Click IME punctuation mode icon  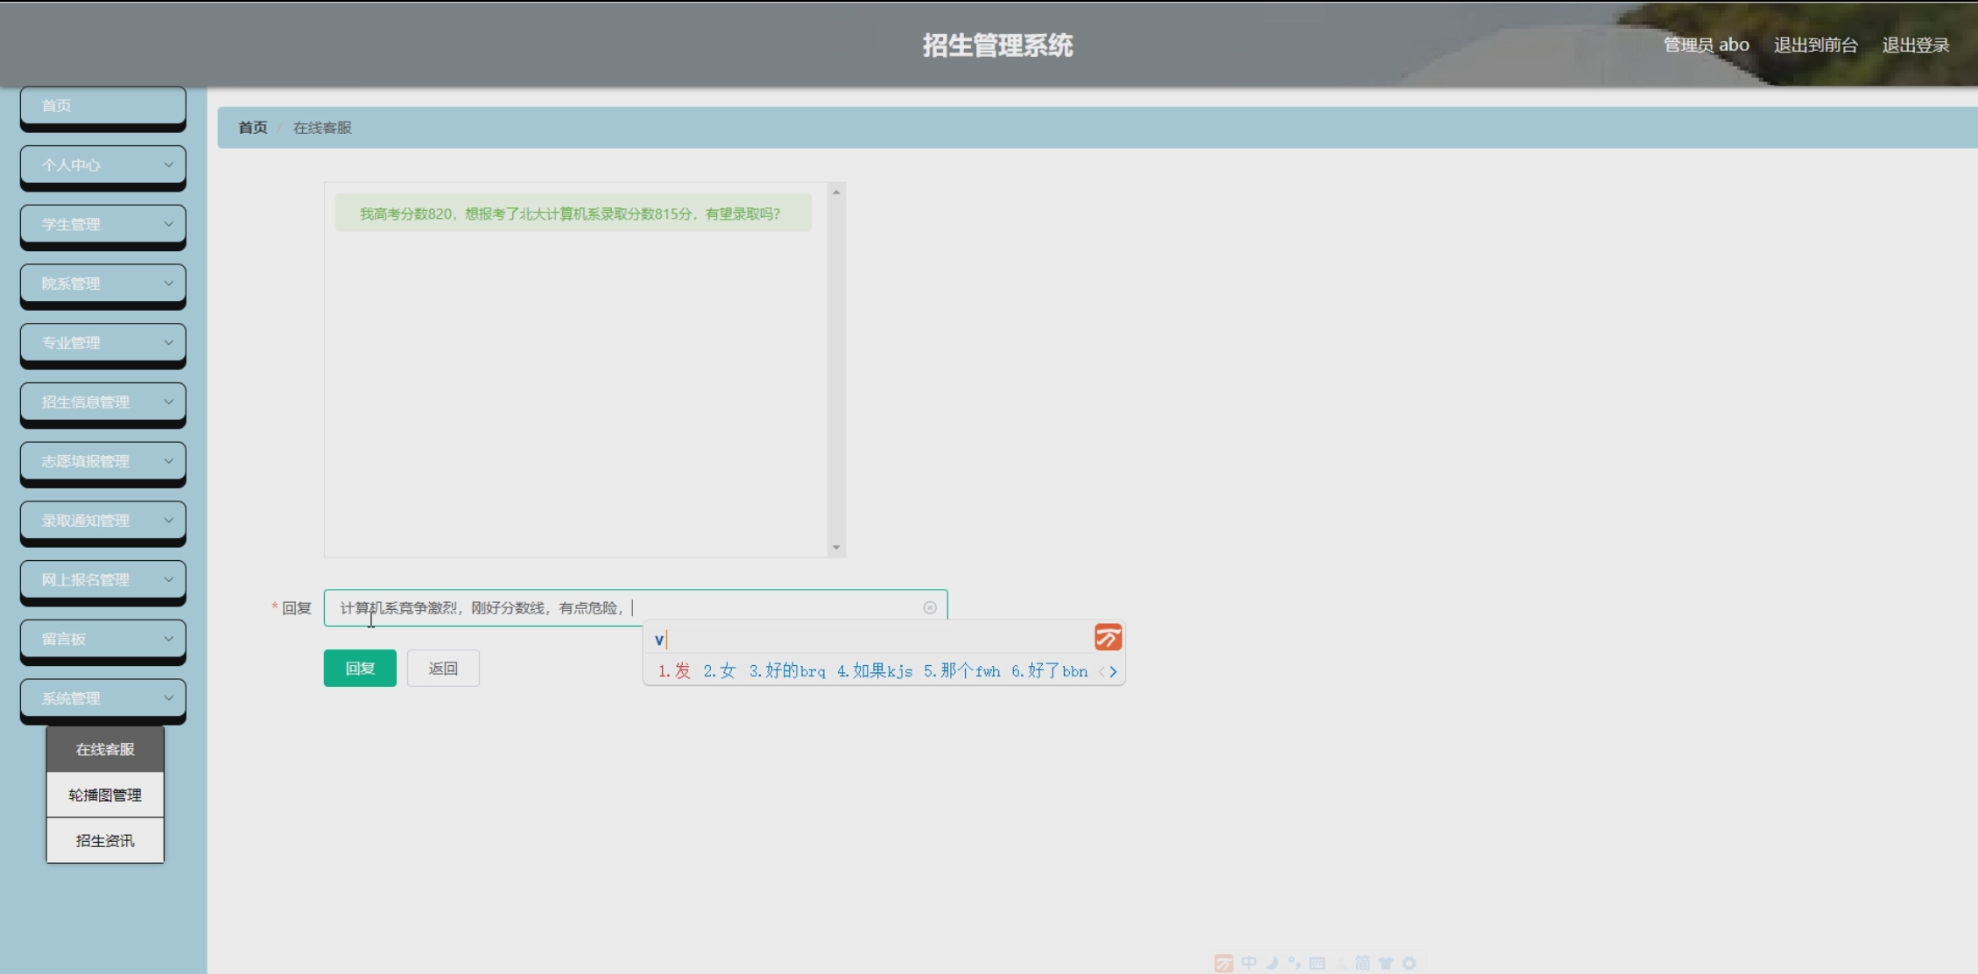click(1294, 963)
